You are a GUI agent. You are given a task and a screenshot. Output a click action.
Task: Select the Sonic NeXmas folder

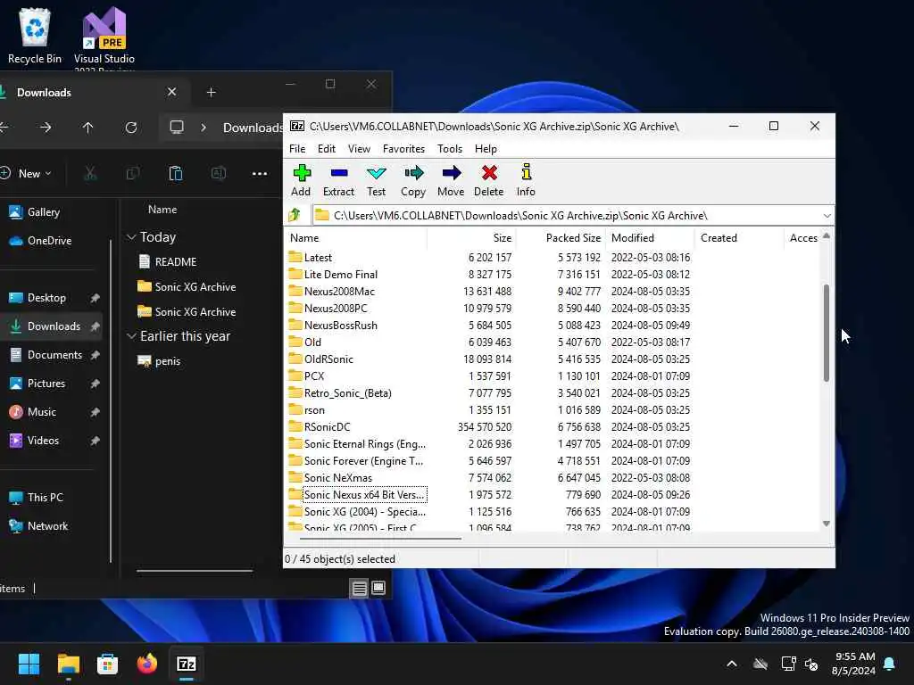pyautogui.click(x=337, y=478)
